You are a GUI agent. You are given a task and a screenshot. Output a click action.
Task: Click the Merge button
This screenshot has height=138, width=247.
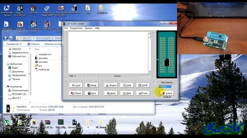tap(92, 85)
